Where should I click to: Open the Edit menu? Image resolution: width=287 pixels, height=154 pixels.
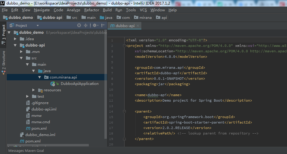click(15, 10)
